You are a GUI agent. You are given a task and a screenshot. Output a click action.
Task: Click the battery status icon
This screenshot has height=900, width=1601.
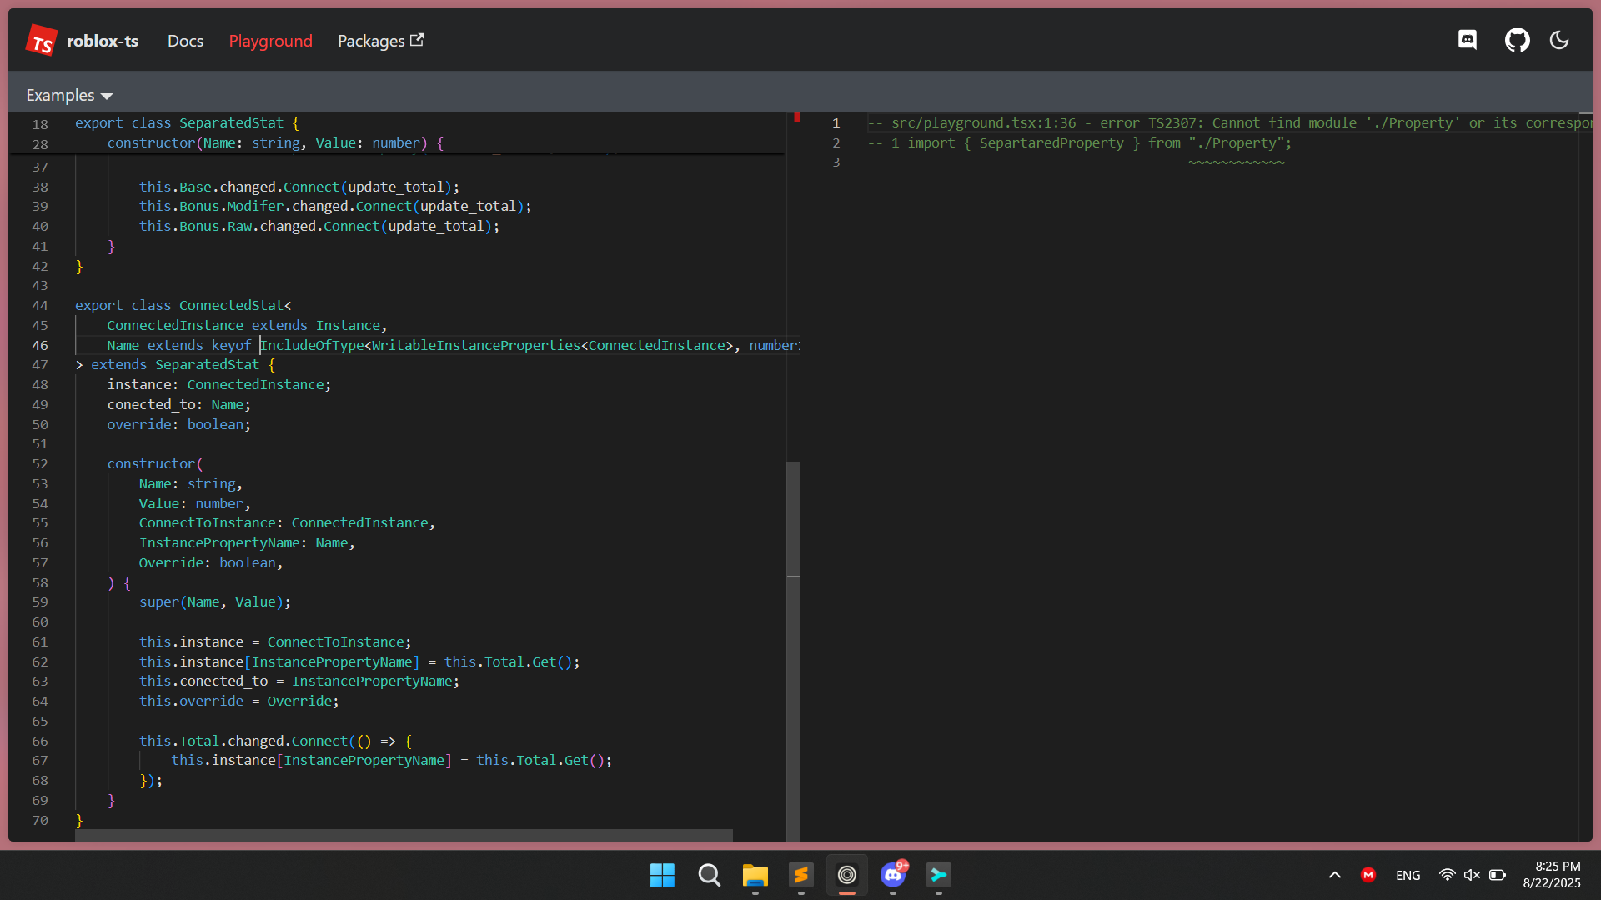(x=1498, y=875)
